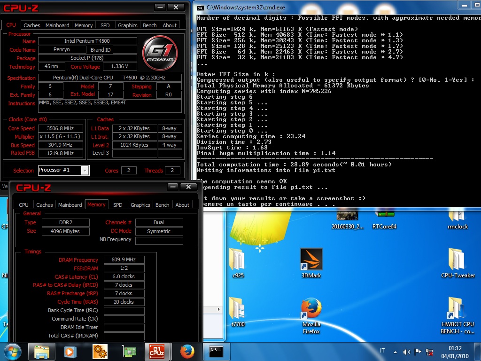Open the rmclock desktop folder
Image resolution: width=481 pixels, height=361 pixels.
[x=458, y=220]
